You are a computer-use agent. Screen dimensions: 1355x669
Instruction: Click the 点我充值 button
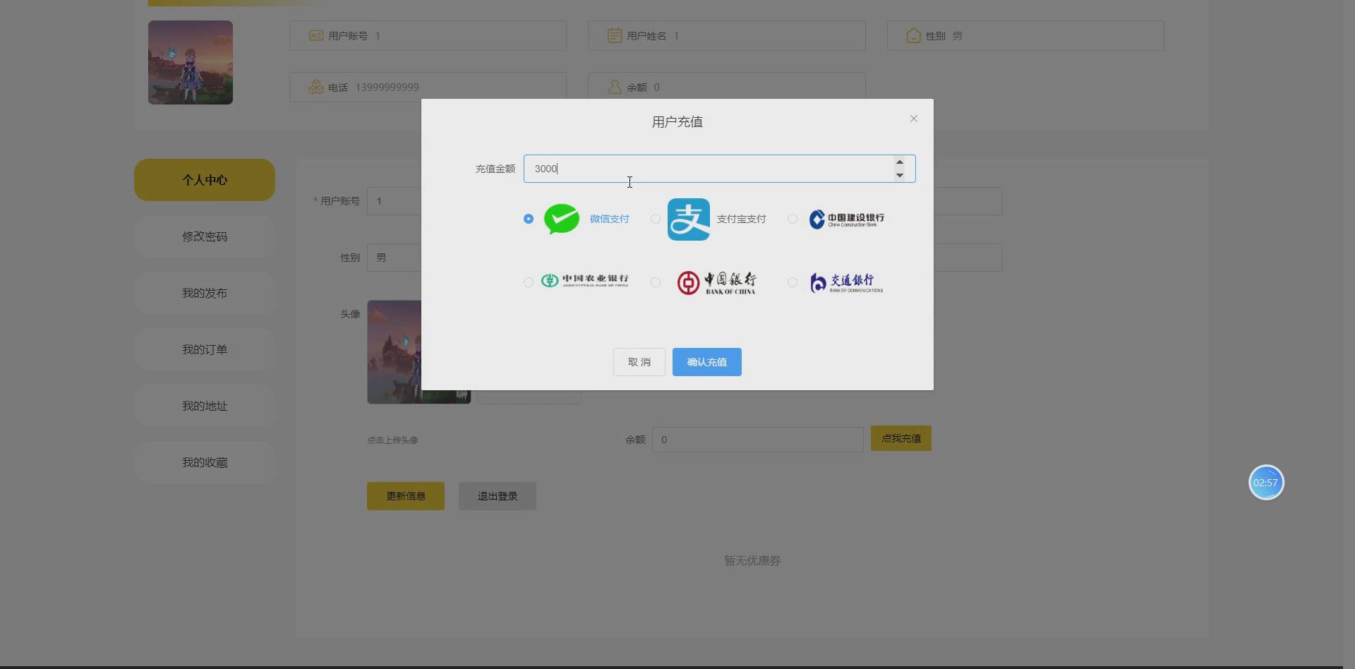[901, 438]
